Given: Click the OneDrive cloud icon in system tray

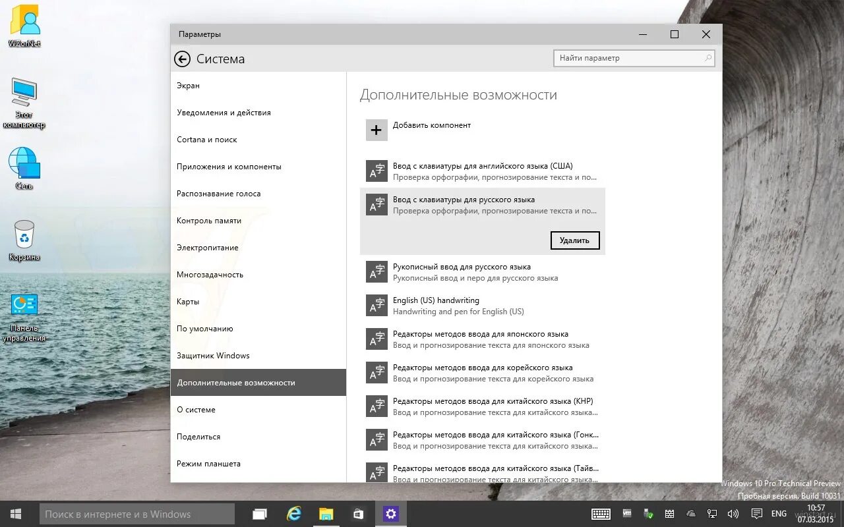Looking at the screenshot, I should tap(690, 513).
